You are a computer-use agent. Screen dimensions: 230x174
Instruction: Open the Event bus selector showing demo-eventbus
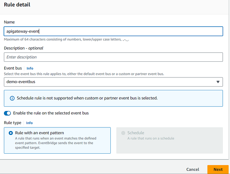tap(113, 82)
